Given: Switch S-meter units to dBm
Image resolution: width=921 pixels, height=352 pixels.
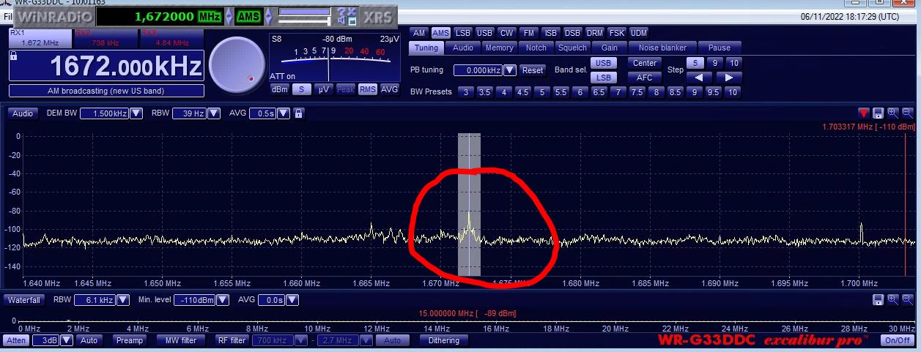Looking at the screenshot, I should click(280, 89).
